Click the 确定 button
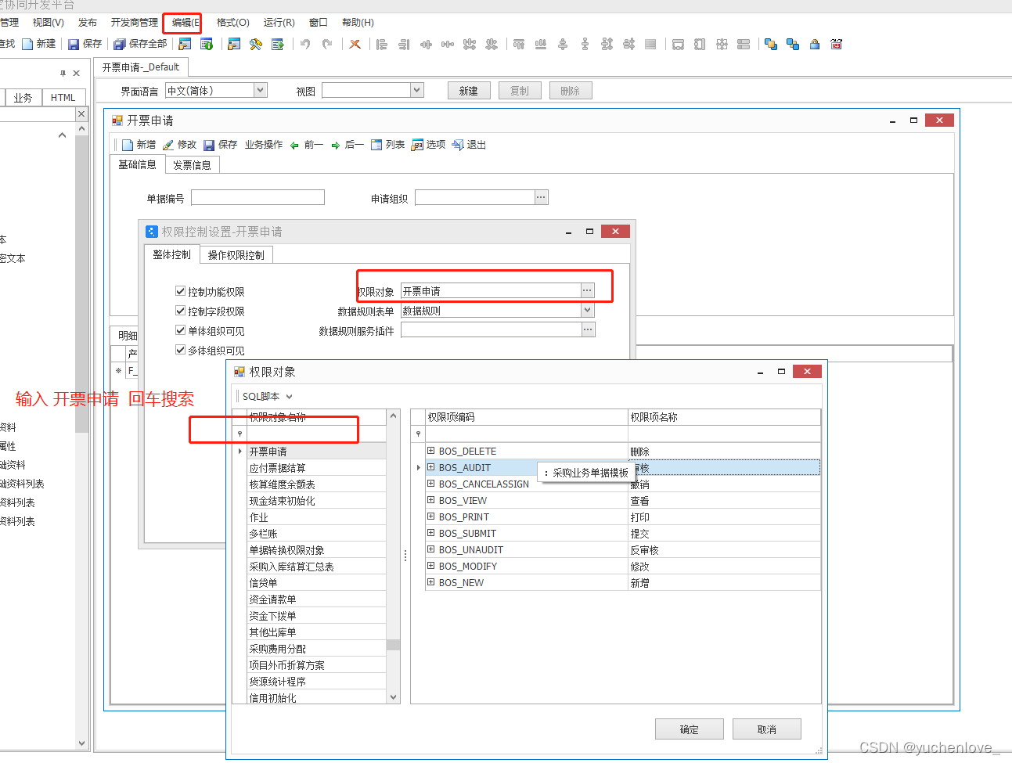Image resolution: width=1012 pixels, height=763 pixels. coord(689,729)
